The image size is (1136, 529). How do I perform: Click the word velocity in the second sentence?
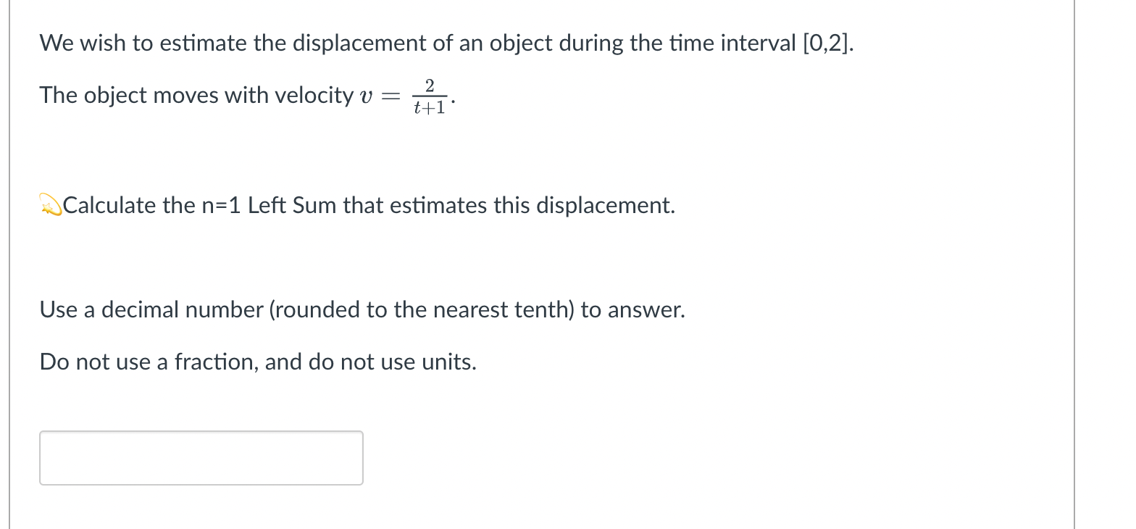[311, 95]
